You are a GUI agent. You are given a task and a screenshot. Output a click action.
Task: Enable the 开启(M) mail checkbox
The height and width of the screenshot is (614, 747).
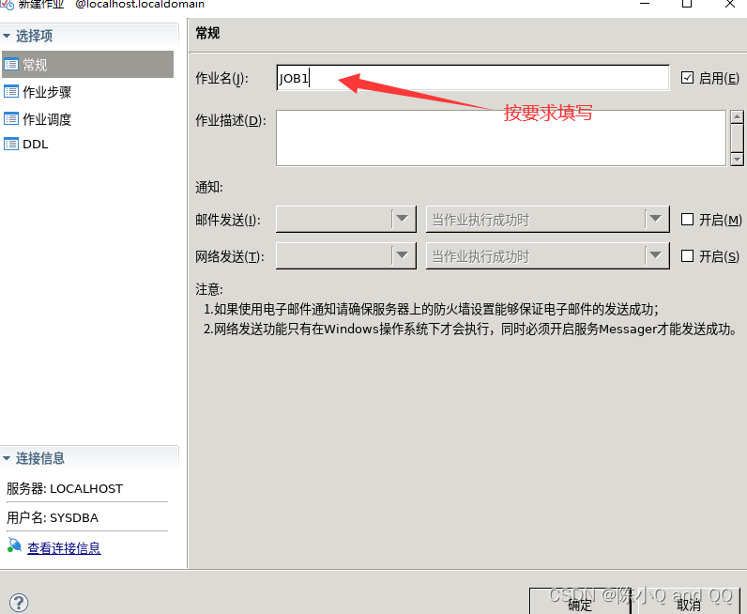click(x=687, y=220)
